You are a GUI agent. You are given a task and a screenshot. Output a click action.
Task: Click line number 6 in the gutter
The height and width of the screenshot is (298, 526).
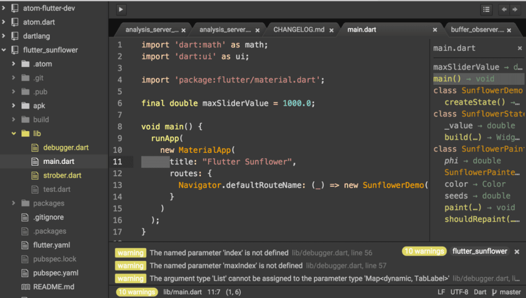[x=120, y=104]
